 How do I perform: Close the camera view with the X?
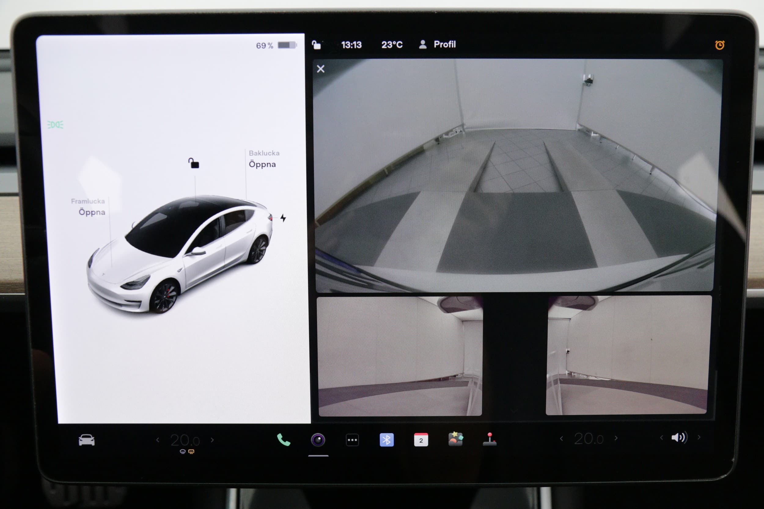pos(321,69)
